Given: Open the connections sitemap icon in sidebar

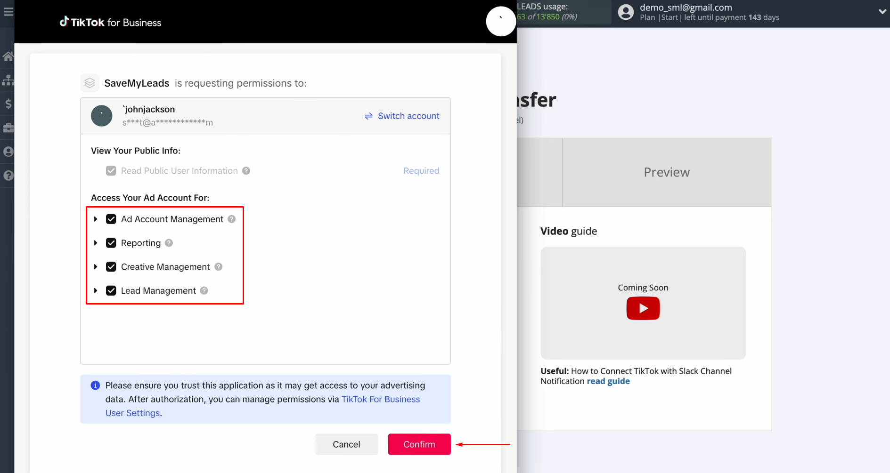Looking at the screenshot, I should click(8, 80).
